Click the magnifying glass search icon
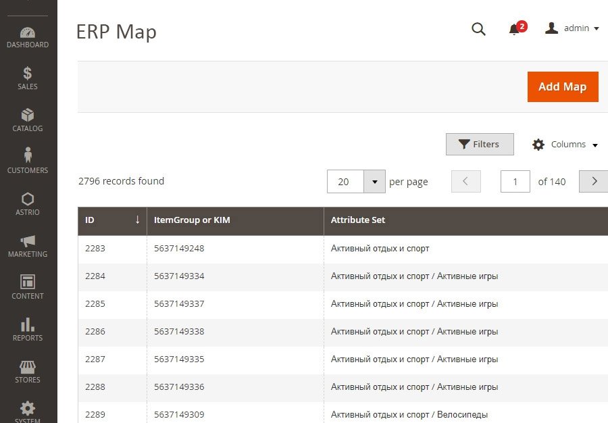 [478, 28]
